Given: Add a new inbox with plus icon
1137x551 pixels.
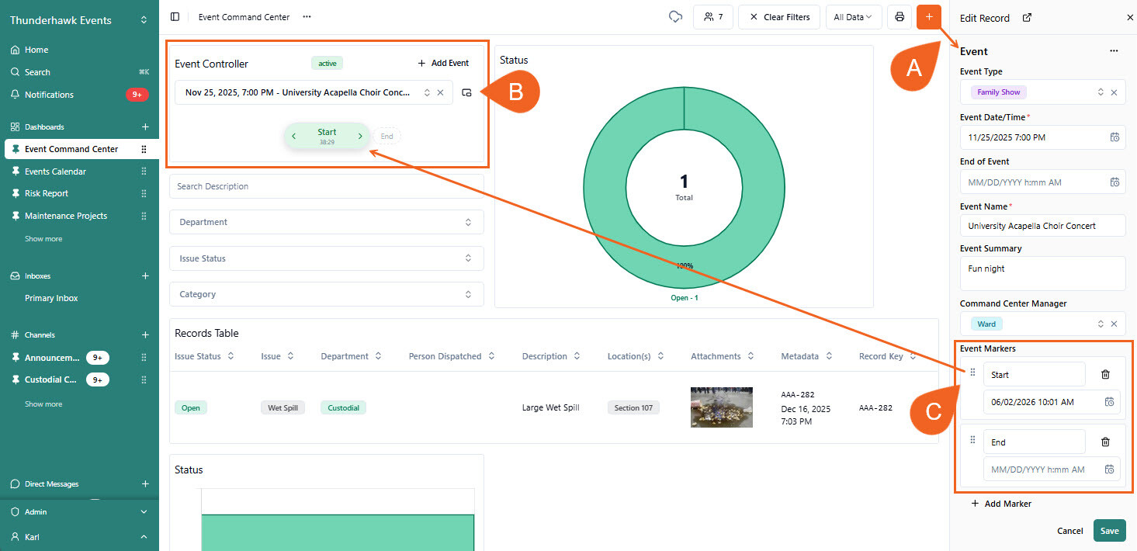Looking at the screenshot, I should pos(145,275).
